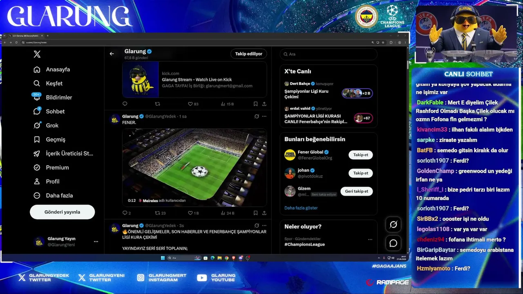
Task: Click the Gönderi yayınla button
Action: (62, 212)
